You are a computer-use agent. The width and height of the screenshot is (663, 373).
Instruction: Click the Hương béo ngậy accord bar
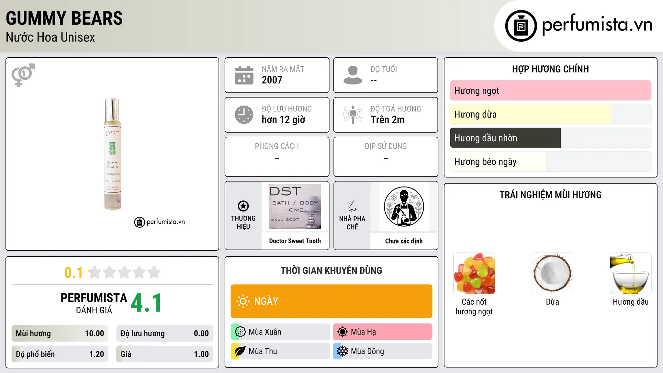550,162
